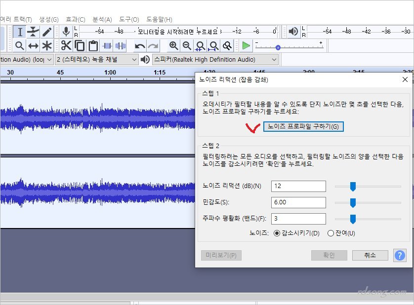Click the 노이즈 리덕션 (dB) slider handle
This screenshot has width=414, height=305.
pyautogui.click(x=353, y=186)
